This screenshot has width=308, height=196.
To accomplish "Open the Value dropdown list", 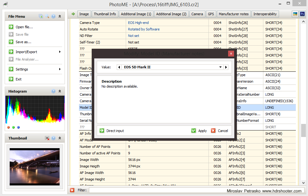I will (220, 67).
